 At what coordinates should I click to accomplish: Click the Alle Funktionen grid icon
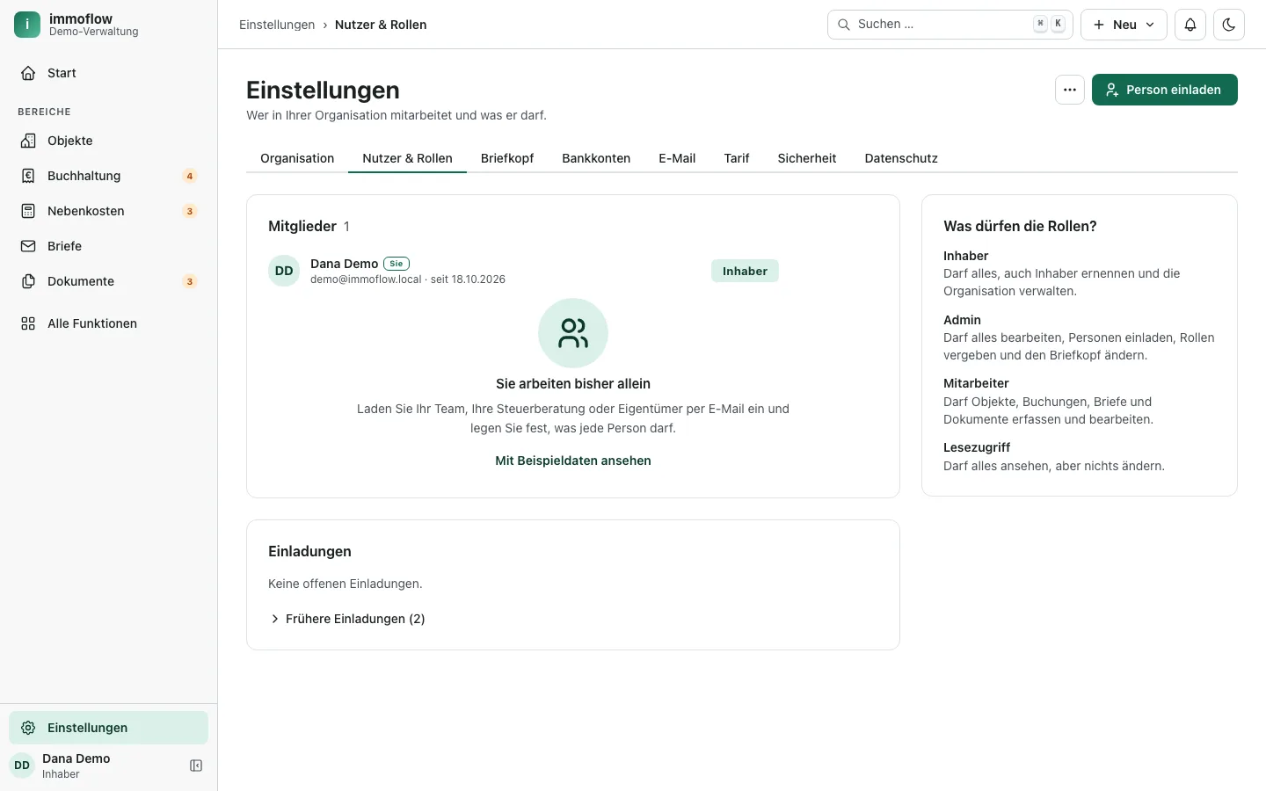tap(28, 323)
